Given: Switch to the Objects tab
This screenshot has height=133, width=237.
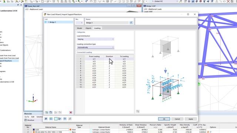Looking at the screenshot, I should pos(89,28).
